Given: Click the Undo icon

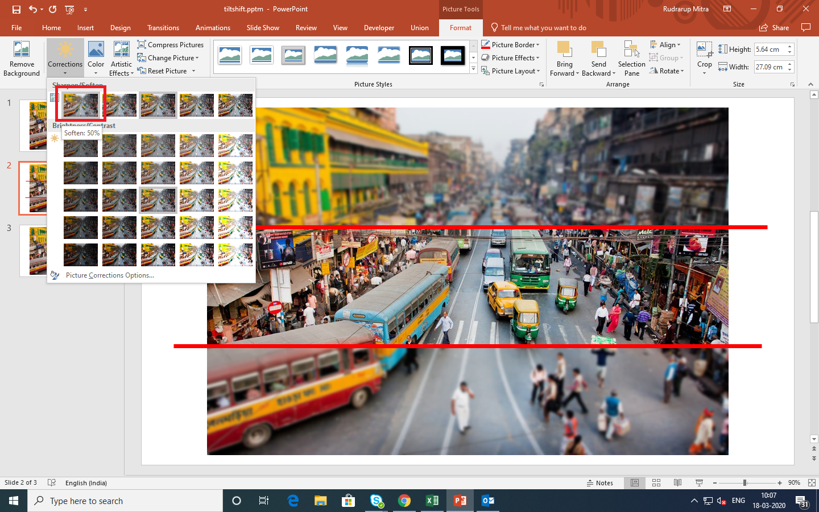Looking at the screenshot, I should 34,9.
